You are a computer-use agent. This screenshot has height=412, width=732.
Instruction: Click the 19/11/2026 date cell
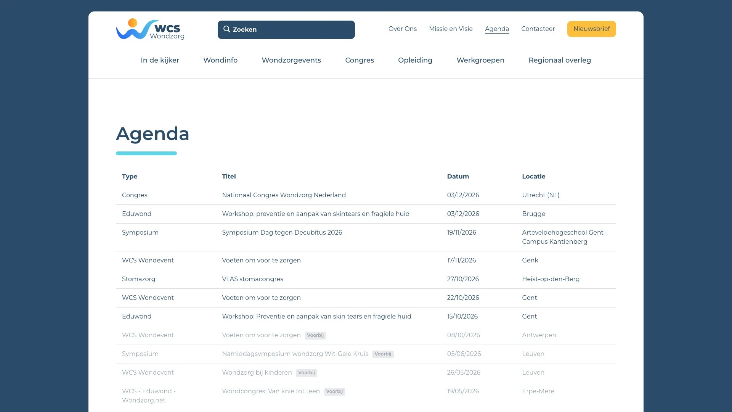(461, 233)
